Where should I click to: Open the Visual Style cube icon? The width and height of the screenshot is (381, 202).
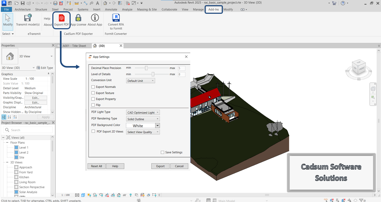click(83, 195)
